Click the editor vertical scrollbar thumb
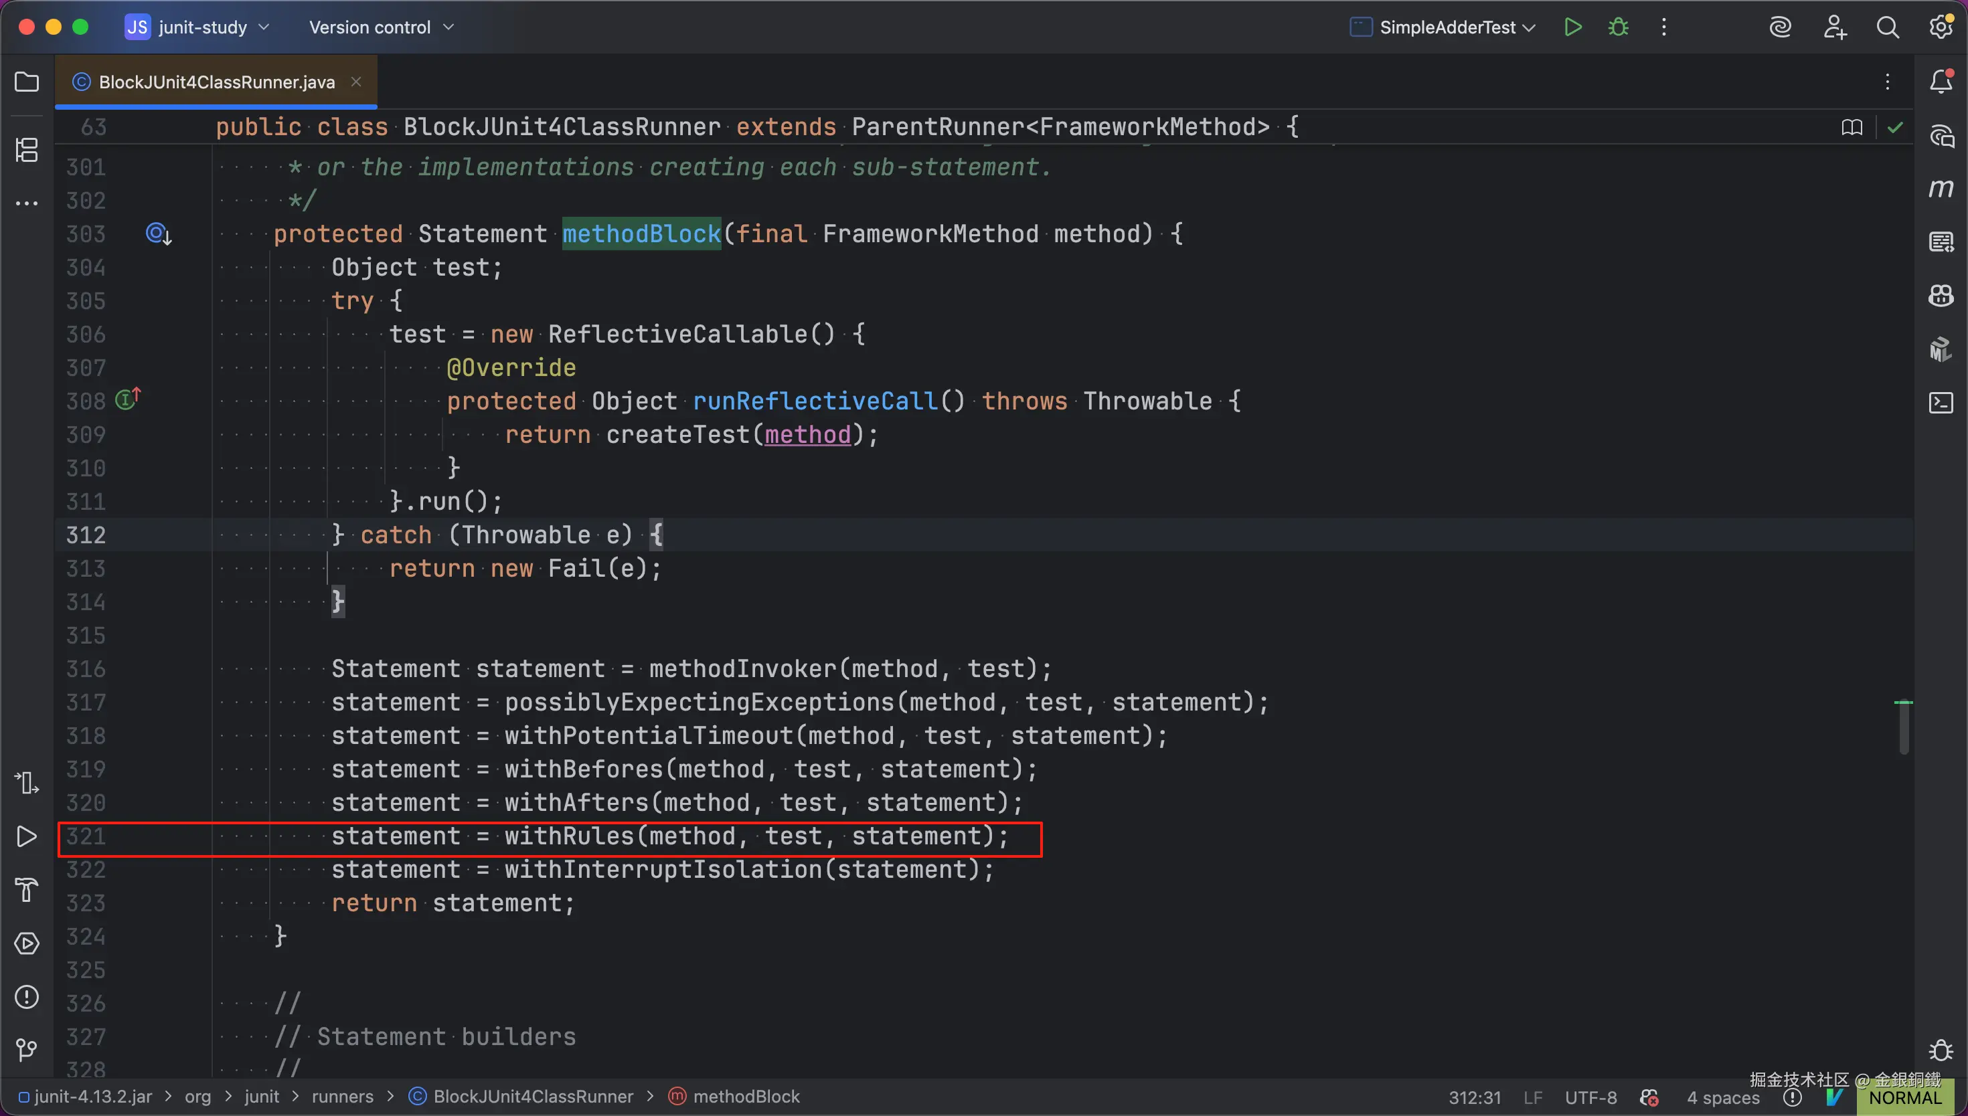Image resolution: width=1968 pixels, height=1116 pixels. [x=1904, y=728]
